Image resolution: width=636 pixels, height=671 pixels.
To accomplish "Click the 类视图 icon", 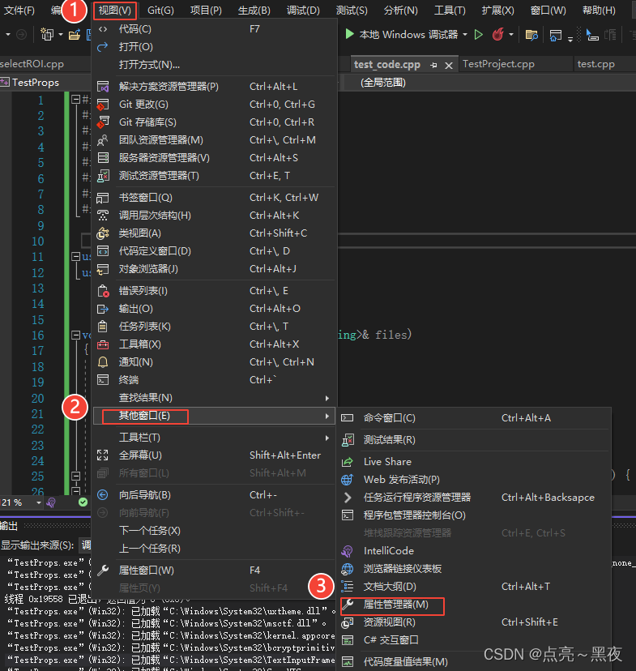I will (x=103, y=233).
